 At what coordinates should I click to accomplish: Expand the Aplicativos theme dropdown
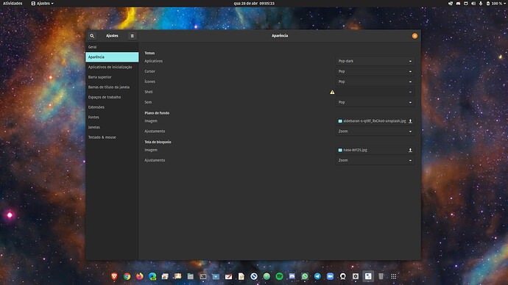[x=375, y=61]
